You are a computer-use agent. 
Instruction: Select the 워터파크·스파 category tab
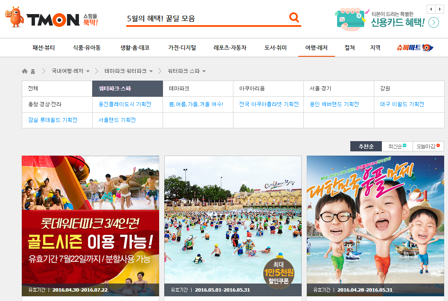tap(128, 89)
